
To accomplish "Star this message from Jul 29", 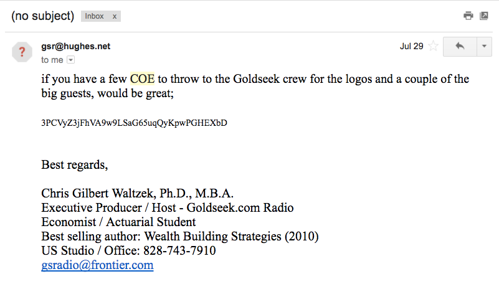I will (x=433, y=47).
